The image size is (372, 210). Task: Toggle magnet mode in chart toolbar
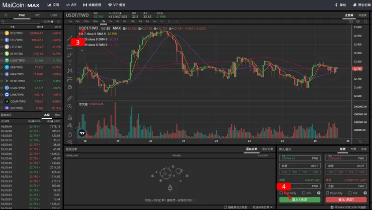[70, 118]
